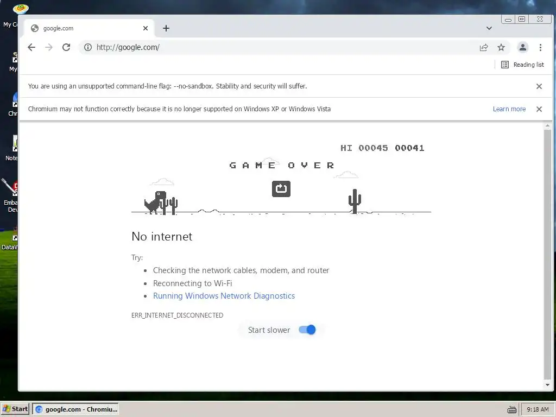
Task: Open the Learn more link
Action: pos(509,109)
